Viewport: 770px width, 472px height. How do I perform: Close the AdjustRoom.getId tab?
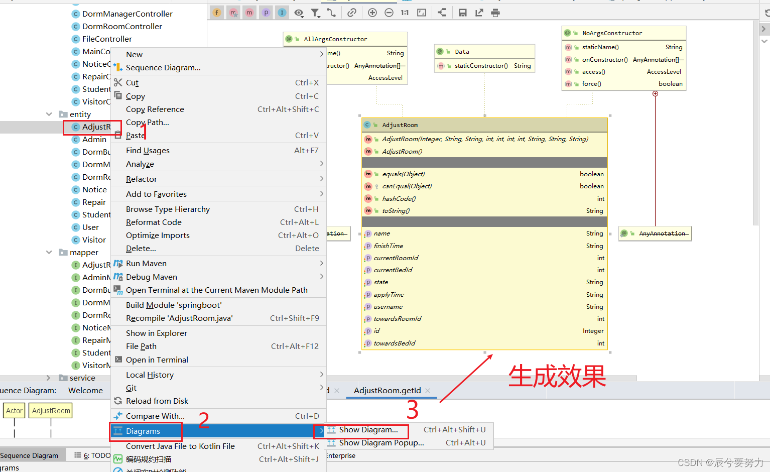tap(428, 391)
